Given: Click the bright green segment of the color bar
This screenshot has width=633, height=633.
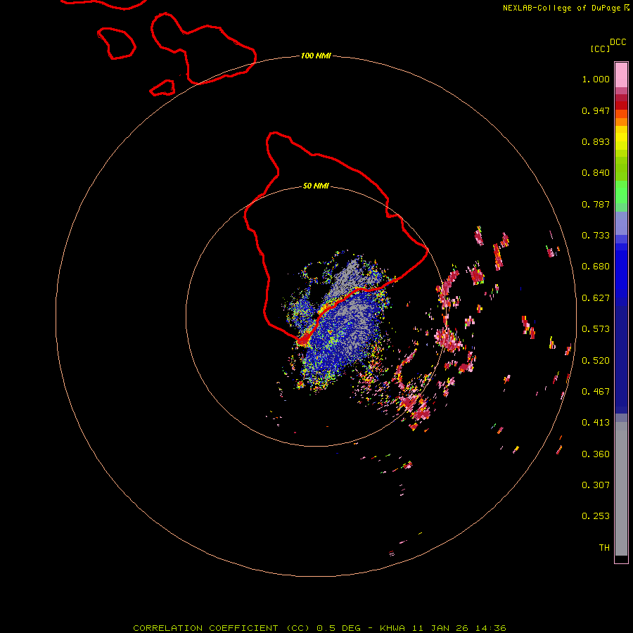Looking at the screenshot, I should pos(621,192).
